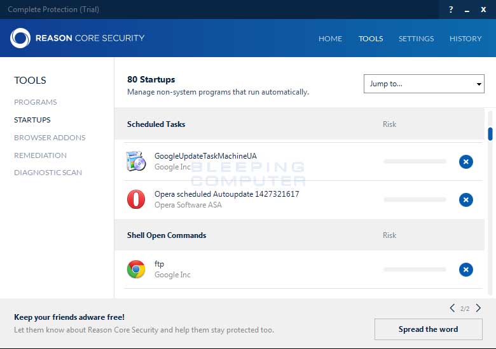Screen dimensions: 496x349
Task: Switch to the HISTORY tab
Action: (x=465, y=39)
